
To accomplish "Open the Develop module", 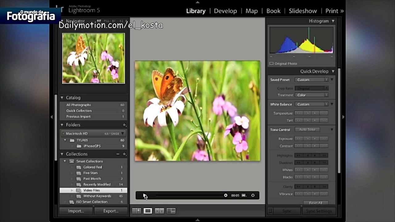I will tap(225, 11).
